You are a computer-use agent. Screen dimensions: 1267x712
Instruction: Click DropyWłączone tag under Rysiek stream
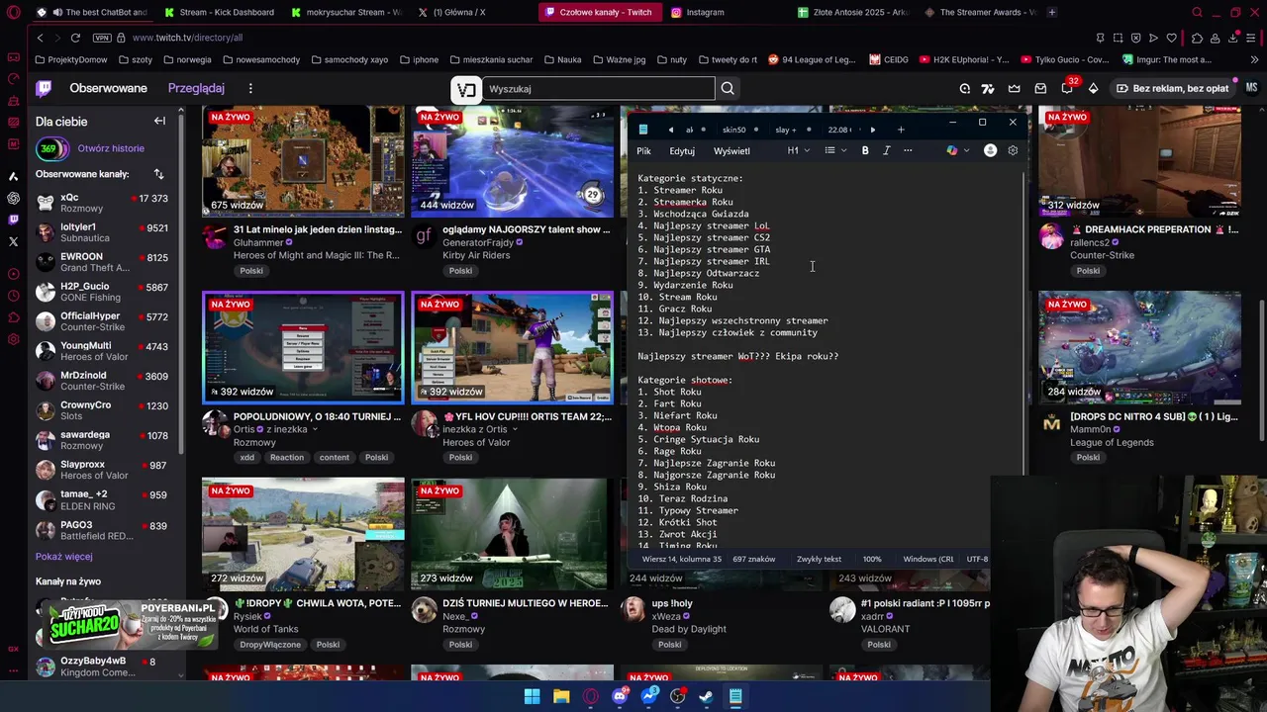coord(269,644)
